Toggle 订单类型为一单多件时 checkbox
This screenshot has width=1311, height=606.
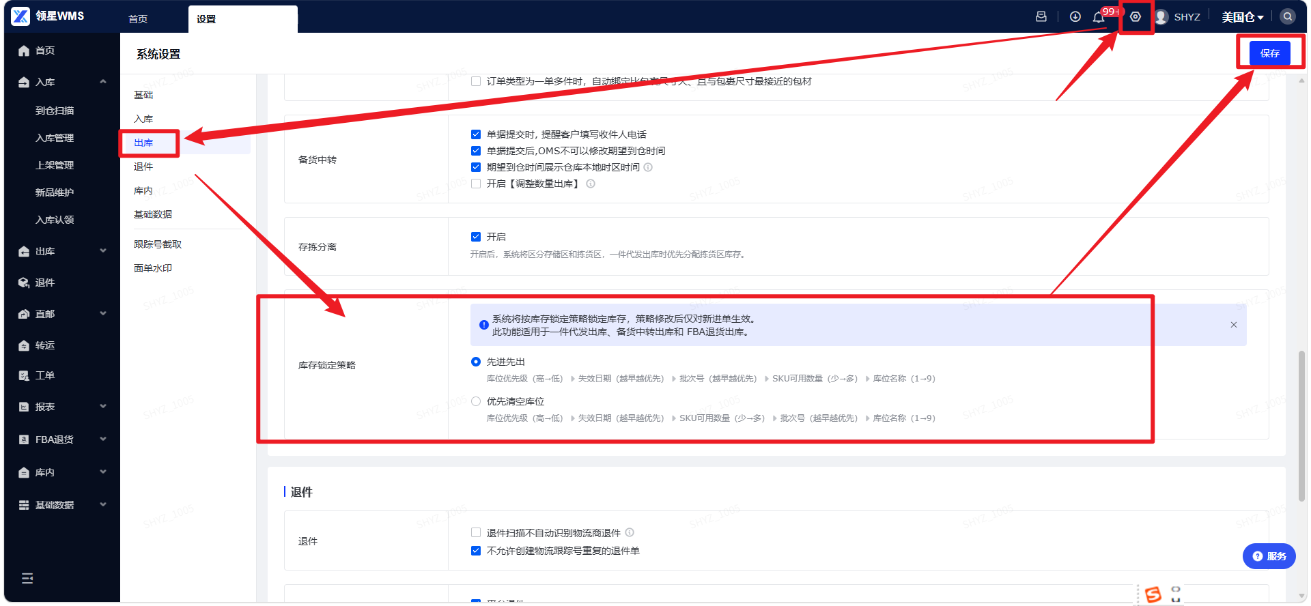[476, 81]
